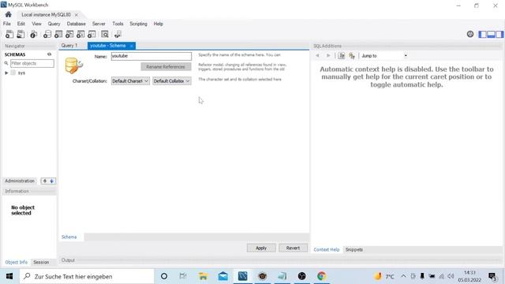Click the reconnect to DBMS toolbar icon
Image resolution: width=505 pixels, height=284 pixels.
pyautogui.click(x=118, y=34)
